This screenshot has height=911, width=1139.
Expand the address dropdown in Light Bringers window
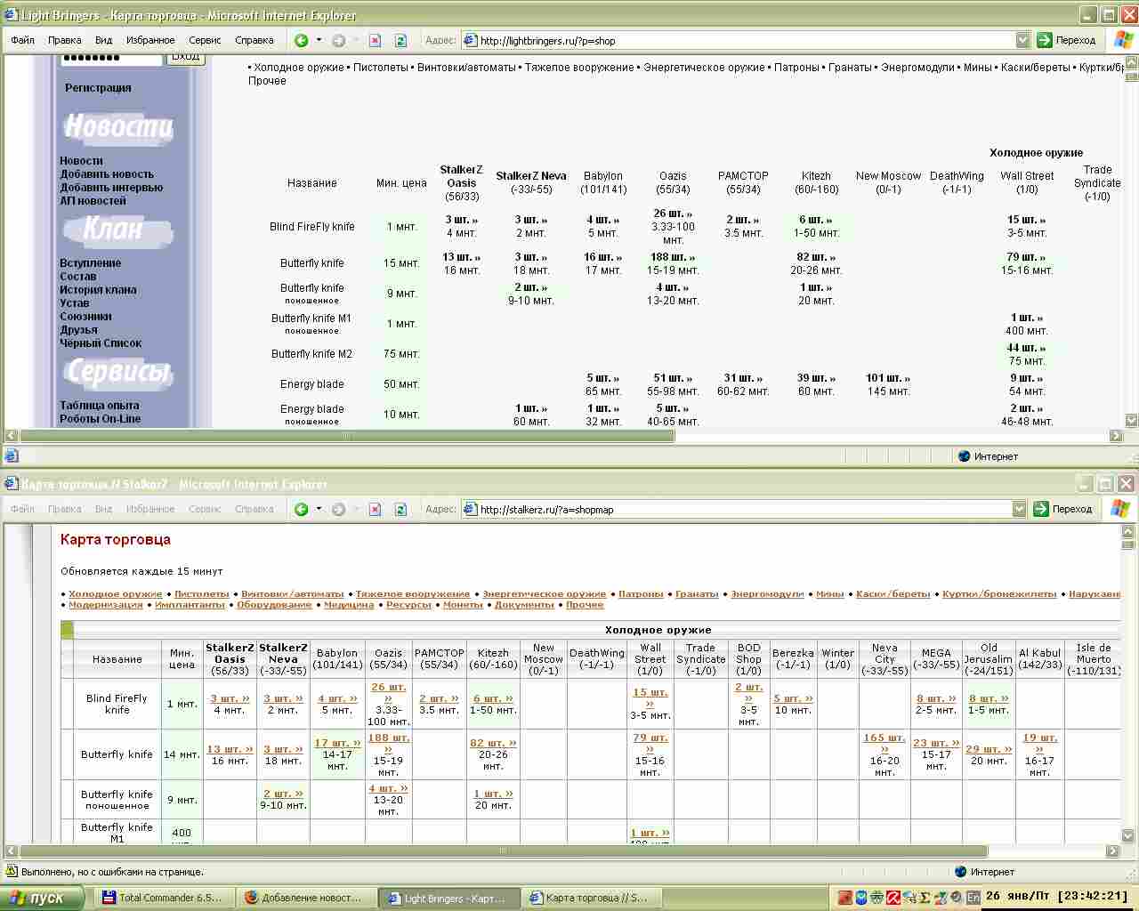1022,40
